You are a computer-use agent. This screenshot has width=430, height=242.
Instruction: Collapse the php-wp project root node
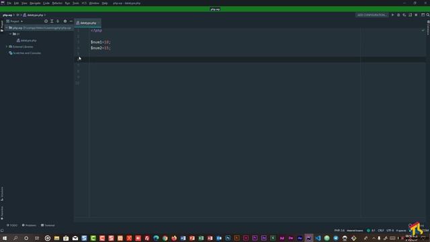[x=7, y=28]
